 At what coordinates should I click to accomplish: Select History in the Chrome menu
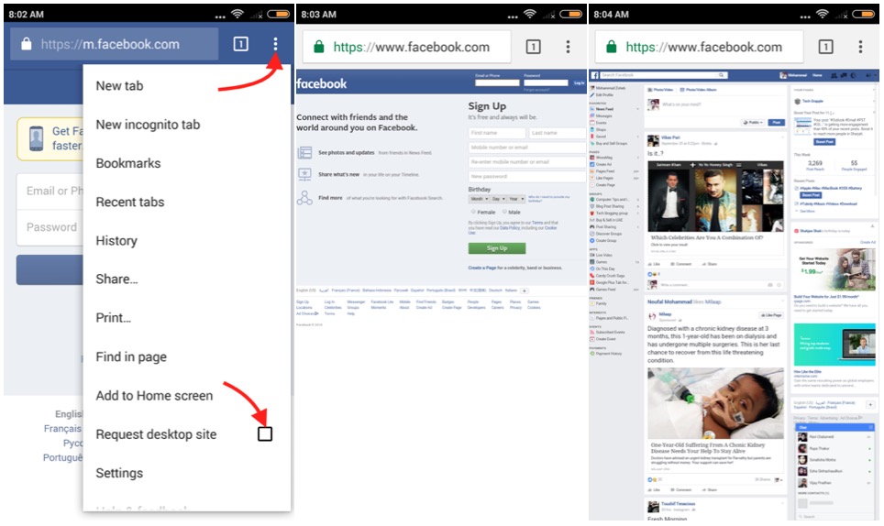(116, 240)
